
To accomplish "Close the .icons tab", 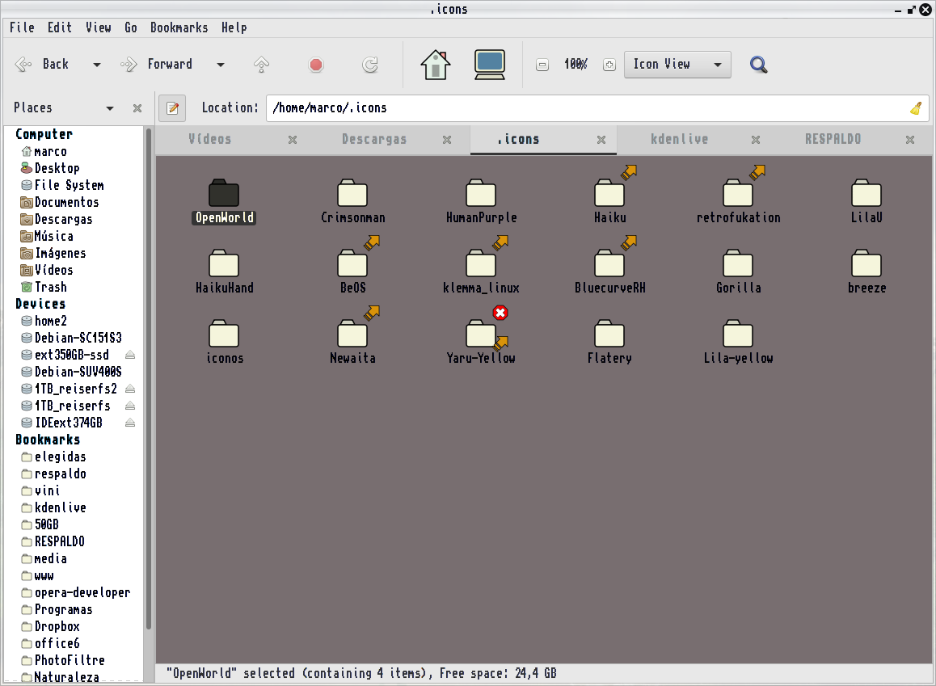I will click(601, 140).
